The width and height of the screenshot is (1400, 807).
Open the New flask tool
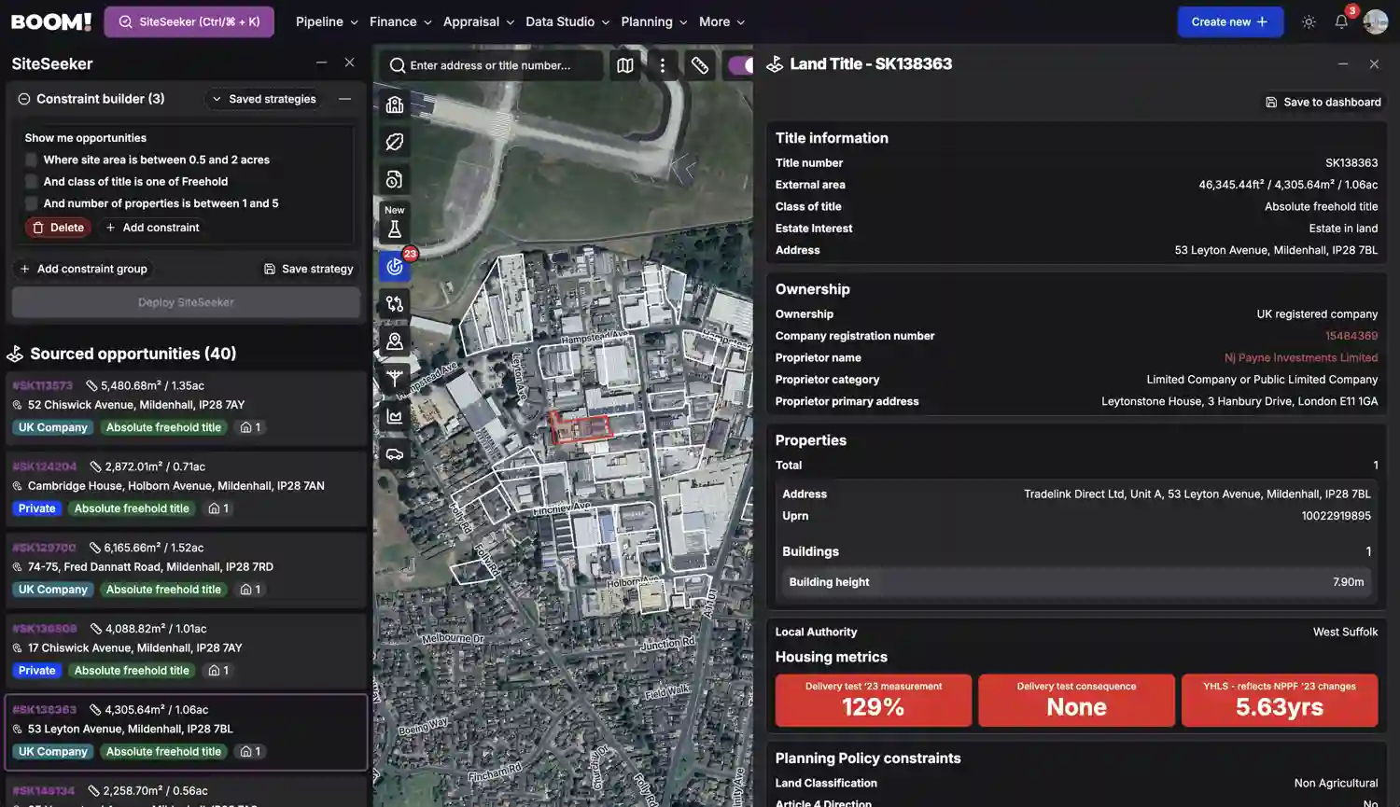point(395,223)
